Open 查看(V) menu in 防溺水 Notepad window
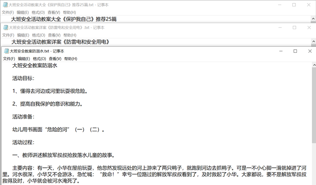 click(x=55, y=59)
